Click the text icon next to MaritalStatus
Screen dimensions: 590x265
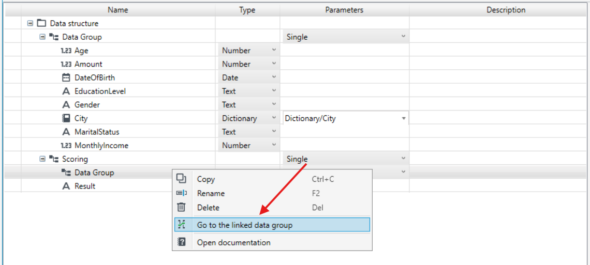pos(66,132)
